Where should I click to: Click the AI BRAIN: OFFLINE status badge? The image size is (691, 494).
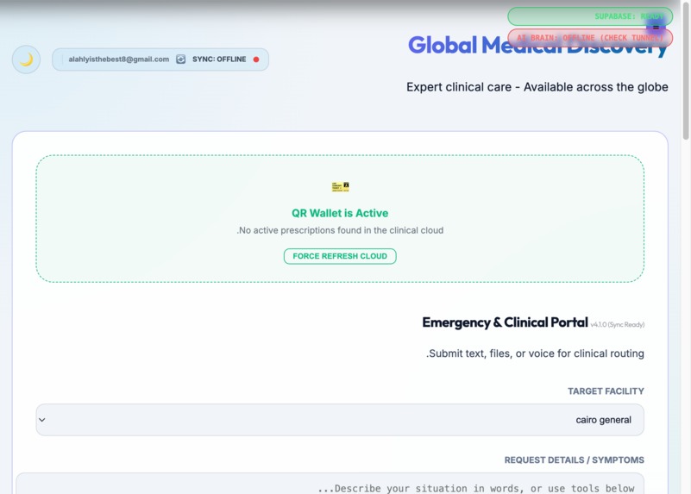click(x=590, y=38)
